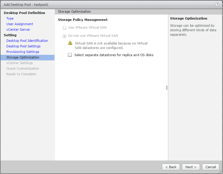The image size is (223, 174).
Task: Open the Type step in sidebar
Action: point(10,19)
